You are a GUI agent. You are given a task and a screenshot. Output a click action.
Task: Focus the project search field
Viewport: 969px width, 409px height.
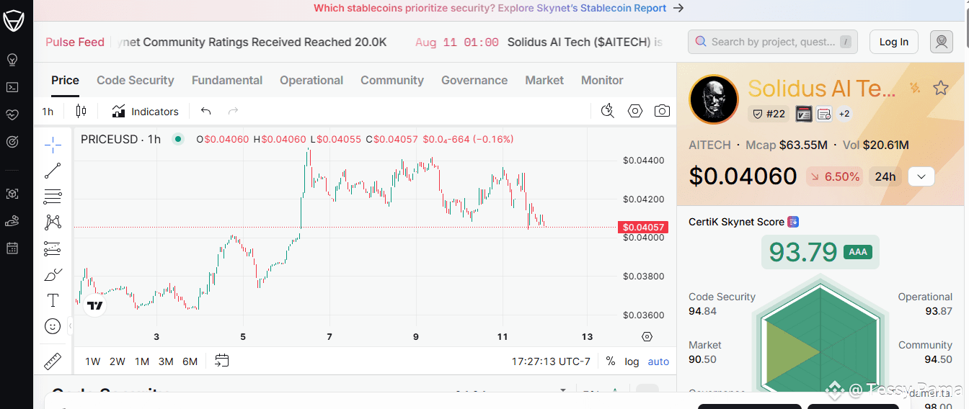coord(773,42)
